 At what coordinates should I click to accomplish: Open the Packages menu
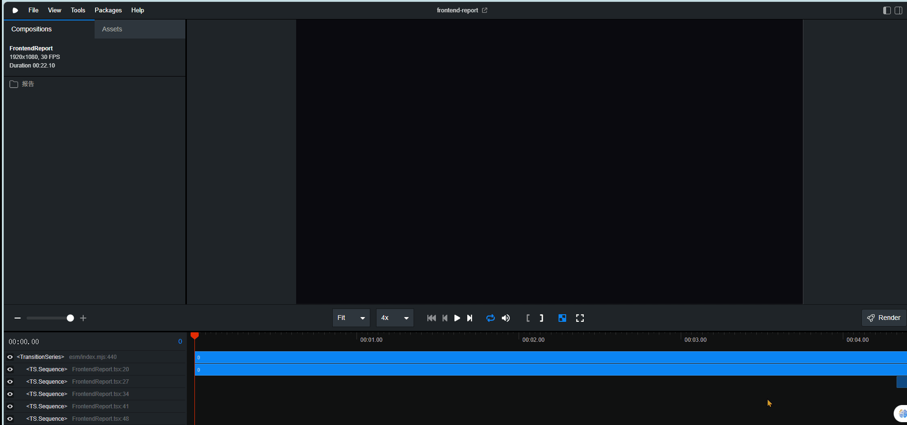(x=108, y=10)
